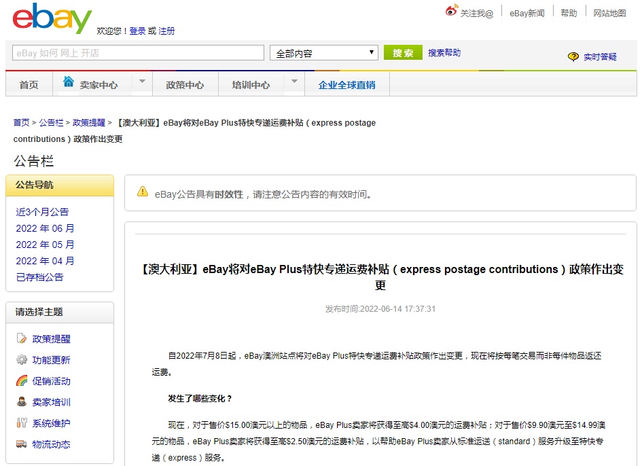The image size is (642, 466).
Task: Open the 2022 年 05 月 archive
Action: [45, 245]
